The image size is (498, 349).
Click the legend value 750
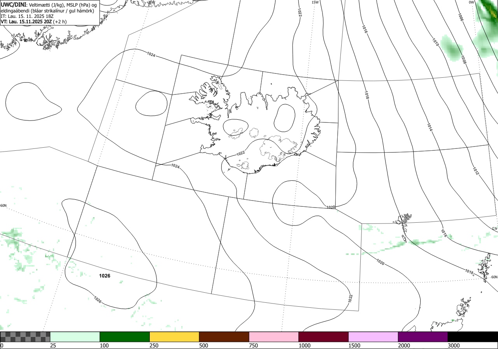[253, 346]
